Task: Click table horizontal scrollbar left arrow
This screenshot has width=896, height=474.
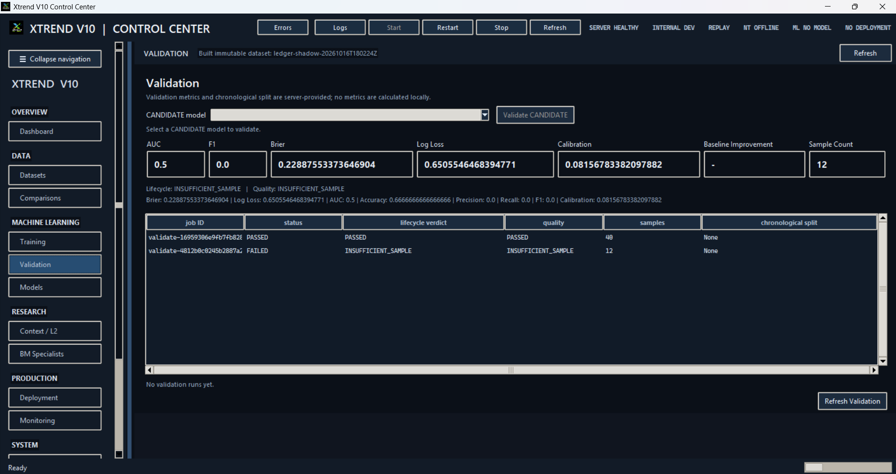Action: pyautogui.click(x=150, y=370)
